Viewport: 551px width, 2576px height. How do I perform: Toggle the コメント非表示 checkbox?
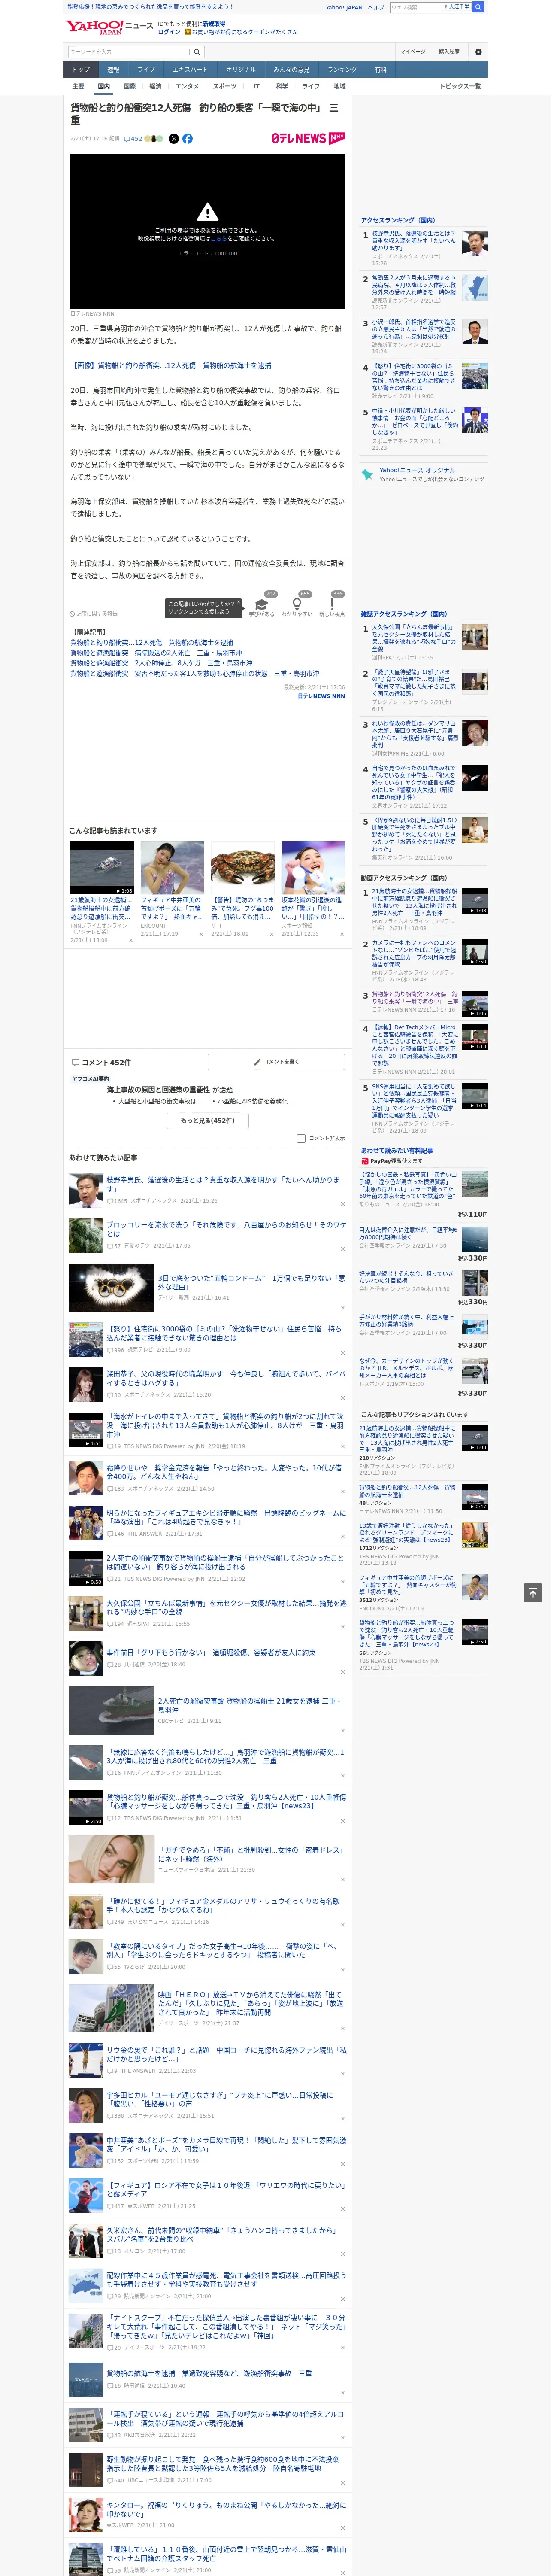click(301, 1138)
